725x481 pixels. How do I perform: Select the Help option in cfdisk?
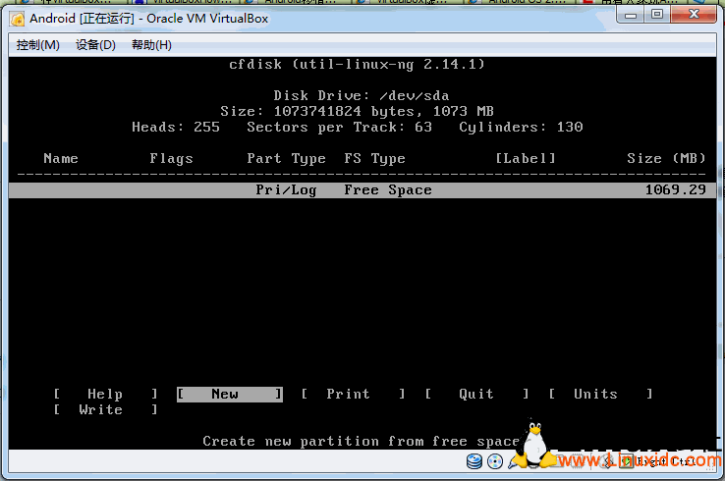(105, 394)
